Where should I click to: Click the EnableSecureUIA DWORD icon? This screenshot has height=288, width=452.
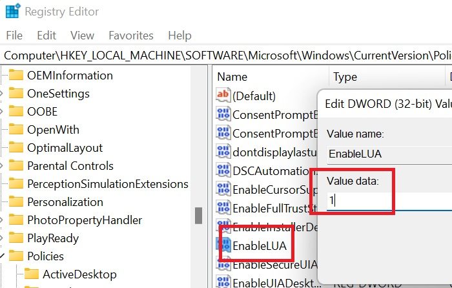click(x=223, y=264)
